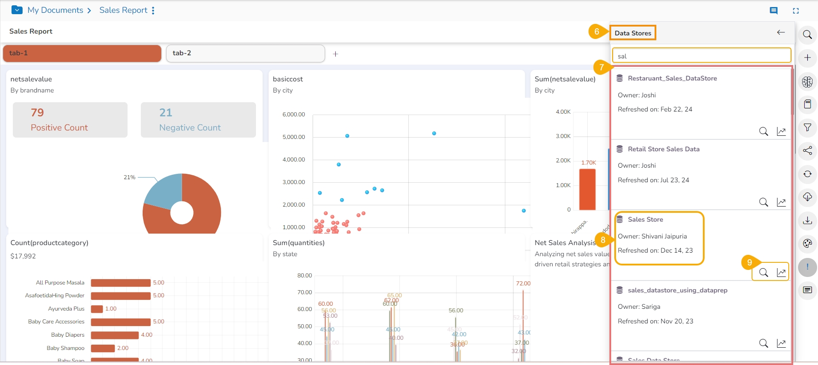The height and width of the screenshot is (365, 818).
Task: Toggle full screen mode icon
Action: pyautogui.click(x=795, y=11)
